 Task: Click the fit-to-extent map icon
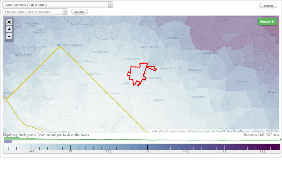point(9,22)
